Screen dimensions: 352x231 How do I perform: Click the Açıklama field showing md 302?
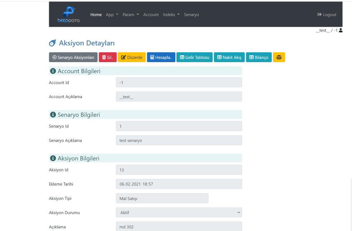(x=179, y=227)
